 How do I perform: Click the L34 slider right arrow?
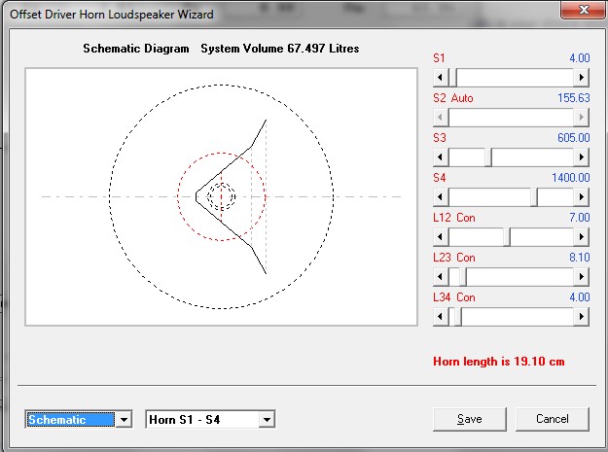(581, 317)
